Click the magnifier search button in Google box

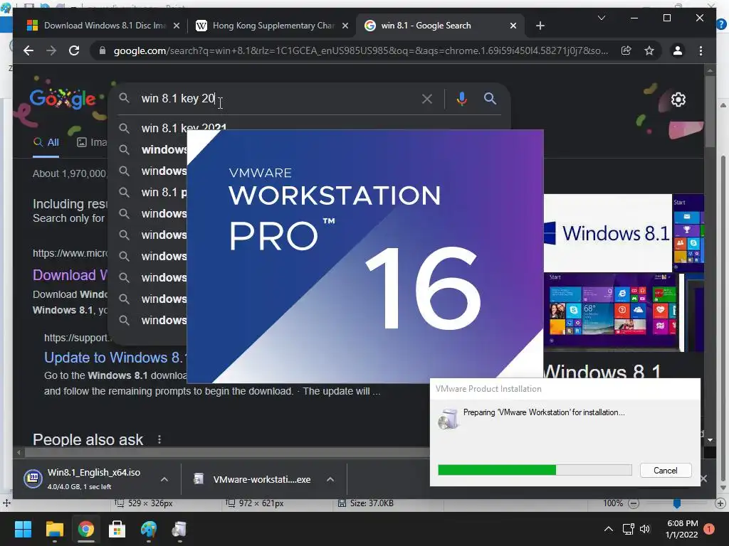click(x=490, y=98)
